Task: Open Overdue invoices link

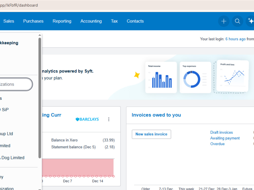Action: pyautogui.click(x=217, y=144)
